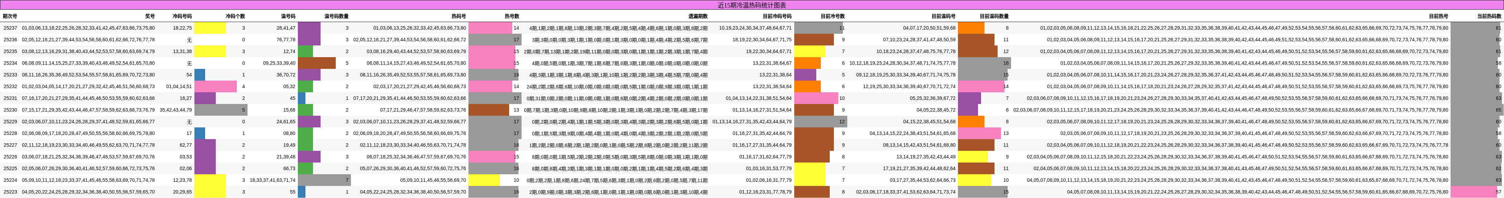Select period number 25225
The height and width of the screenshot is (198, 1504).
[x=10, y=168]
